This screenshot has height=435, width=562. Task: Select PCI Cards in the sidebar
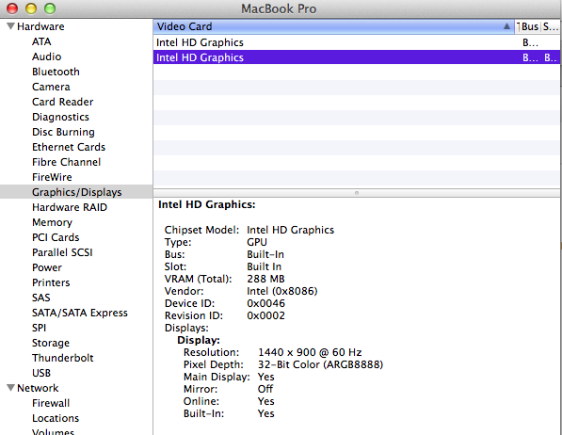[56, 237]
